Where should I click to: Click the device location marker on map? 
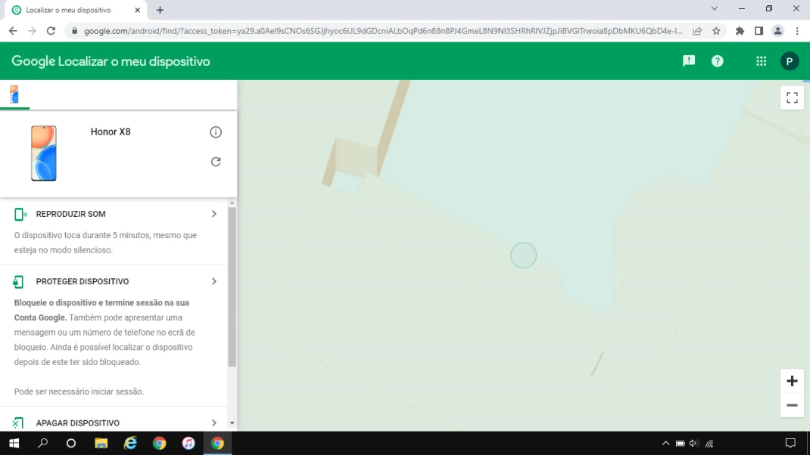[523, 255]
